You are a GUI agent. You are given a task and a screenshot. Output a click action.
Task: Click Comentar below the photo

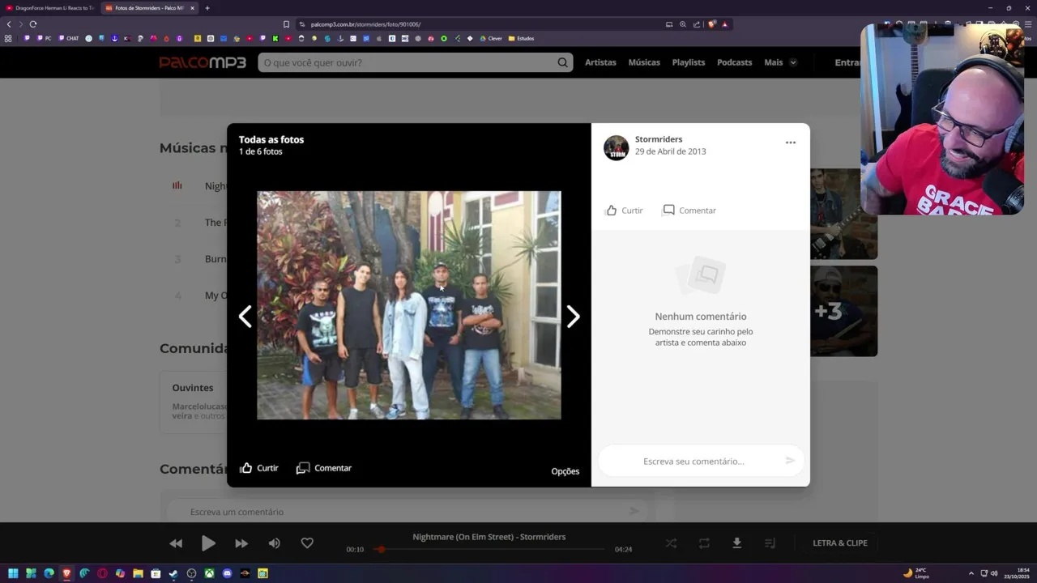pyautogui.click(x=324, y=468)
